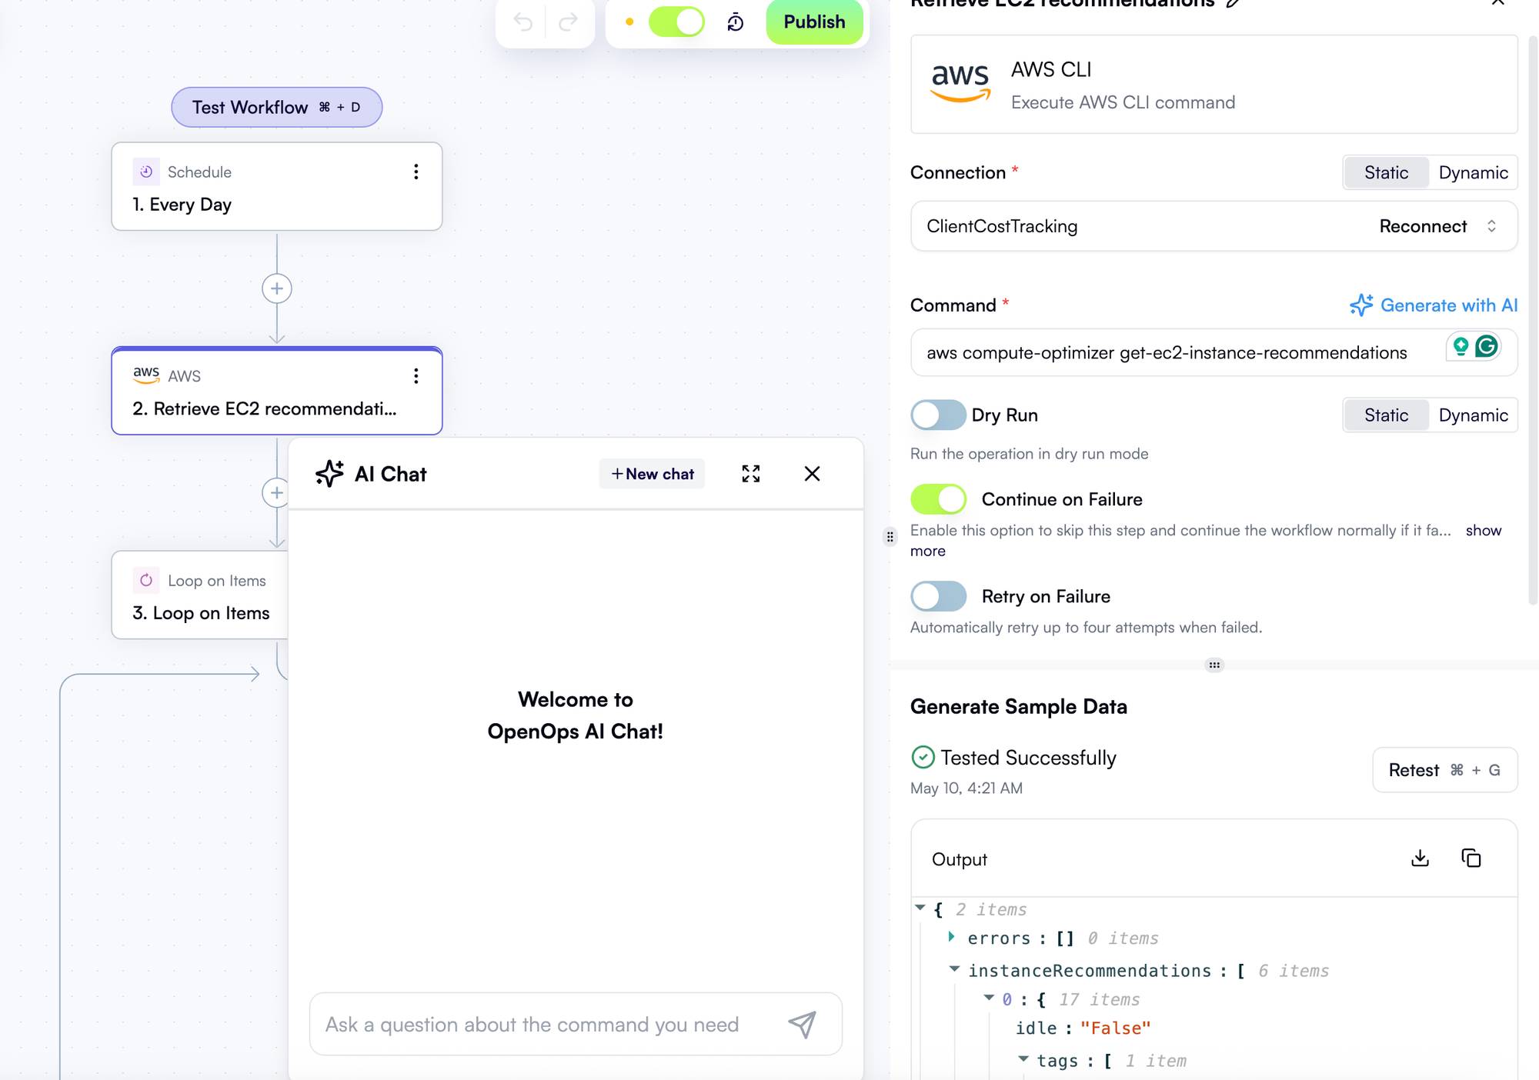This screenshot has height=1080, width=1539.
Task: Click the Loop on Items cycle icon
Action: [x=146, y=580]
